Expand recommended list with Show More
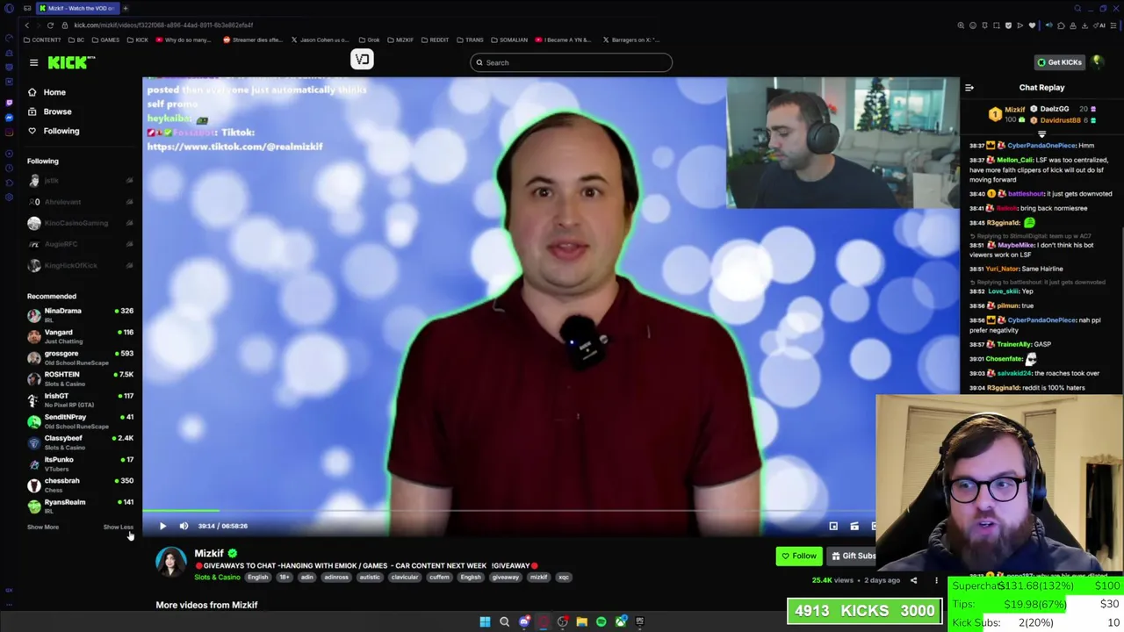 click(43, 527)
